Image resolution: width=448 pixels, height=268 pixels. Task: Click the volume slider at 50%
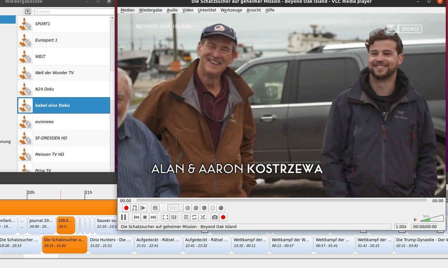pos(432,219)
